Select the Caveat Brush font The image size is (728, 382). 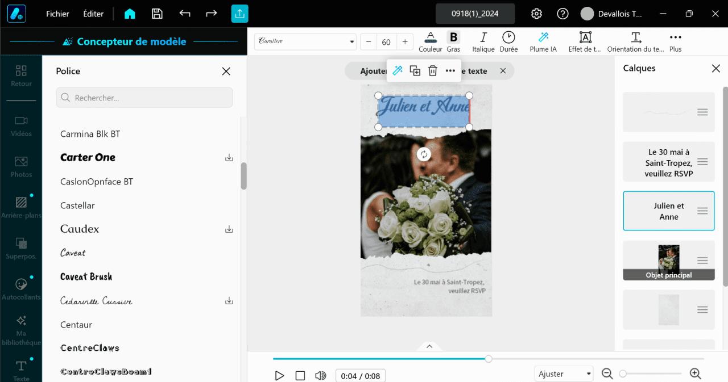click(x=86, y=276)
